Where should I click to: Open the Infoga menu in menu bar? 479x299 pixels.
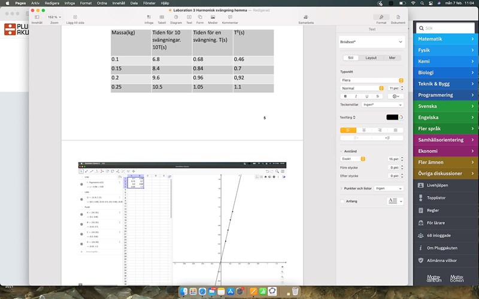pos(70,3)
